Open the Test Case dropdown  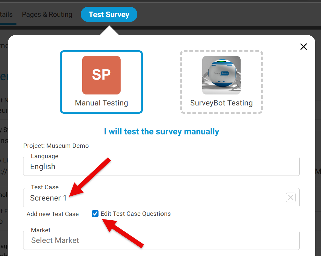point(161,198)
